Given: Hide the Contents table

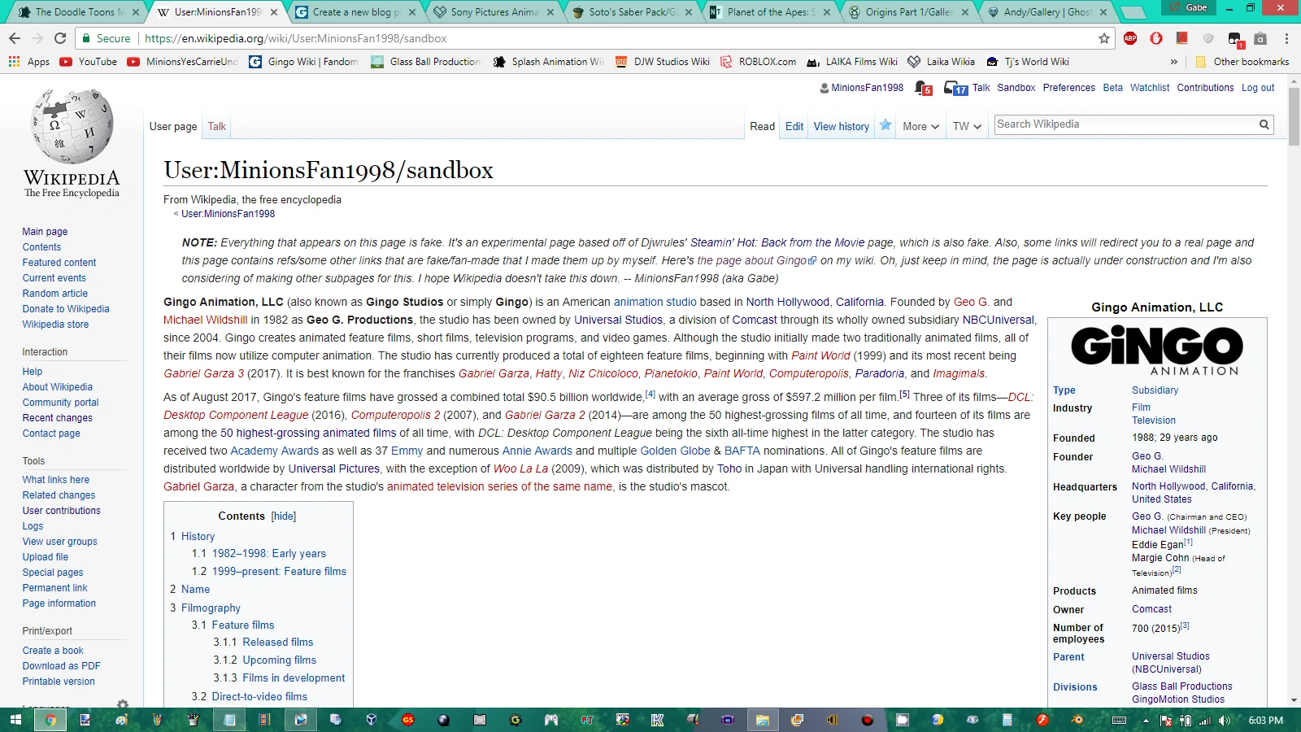Looking at the screenshot, I should 284,516.
